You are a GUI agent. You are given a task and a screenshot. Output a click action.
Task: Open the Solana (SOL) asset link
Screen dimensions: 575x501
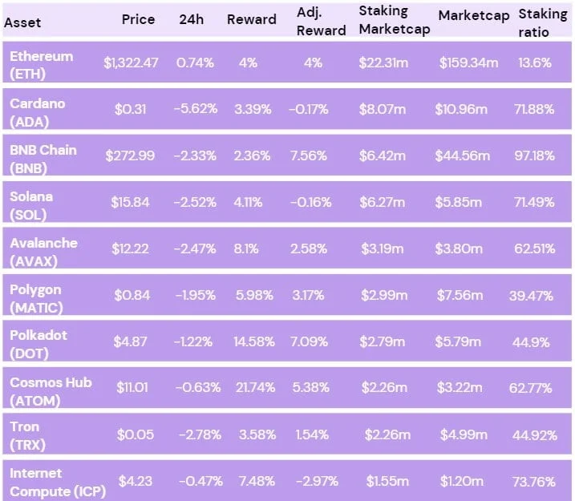coord(32,202)
